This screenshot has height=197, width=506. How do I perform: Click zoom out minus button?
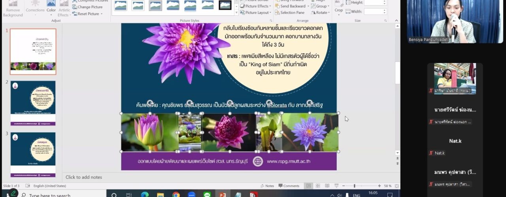coord(344,186)
